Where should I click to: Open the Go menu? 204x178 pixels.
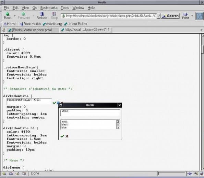click(x=35, y=8)
